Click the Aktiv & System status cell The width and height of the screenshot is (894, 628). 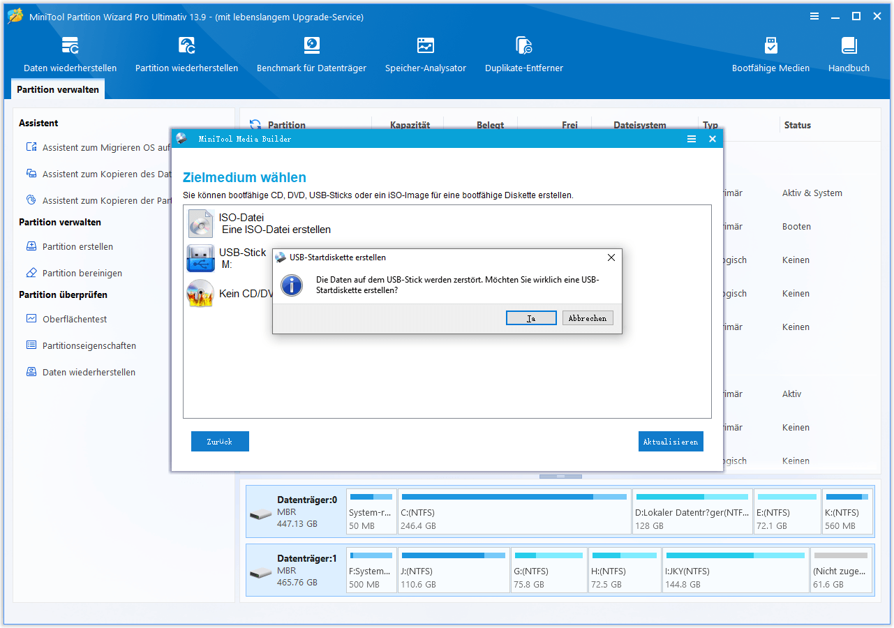tap(812, 193)
